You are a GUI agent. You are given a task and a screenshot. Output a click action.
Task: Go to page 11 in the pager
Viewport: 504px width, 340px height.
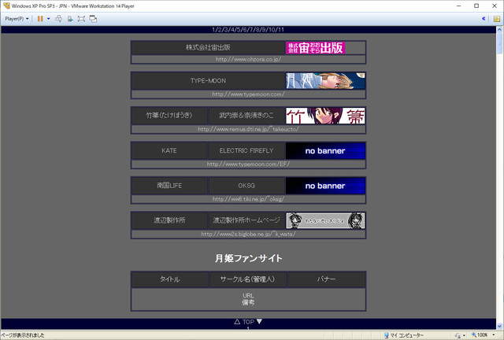281,30
